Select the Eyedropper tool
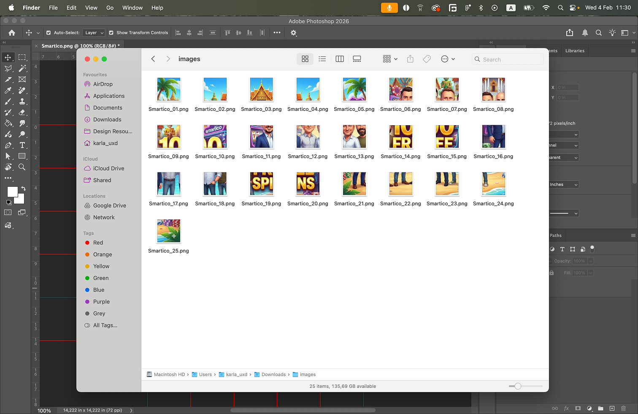 [x=8, y=90]
